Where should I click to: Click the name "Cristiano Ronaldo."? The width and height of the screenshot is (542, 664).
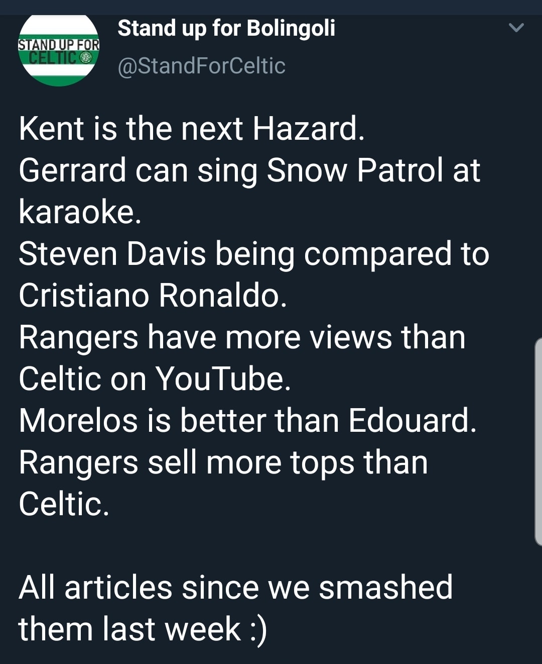tap(153, 295)
